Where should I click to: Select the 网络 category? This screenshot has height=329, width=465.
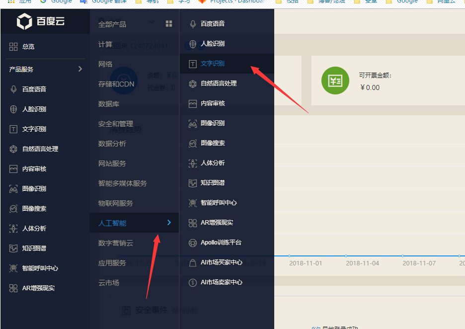(105, 64)
